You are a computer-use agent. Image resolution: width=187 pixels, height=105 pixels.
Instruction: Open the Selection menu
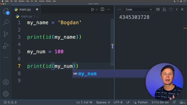[22, 1]
